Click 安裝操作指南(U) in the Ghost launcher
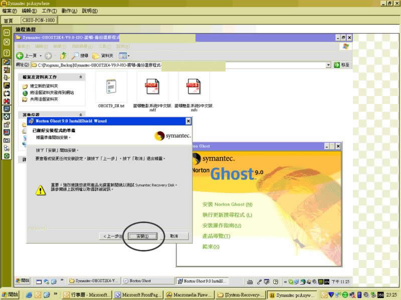The image size is (401, 300). 222,225
